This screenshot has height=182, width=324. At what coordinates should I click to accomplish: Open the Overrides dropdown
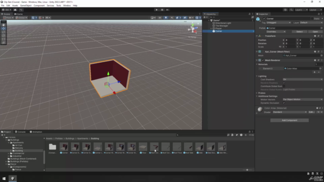pyautogui.click(x=276, y=32)
